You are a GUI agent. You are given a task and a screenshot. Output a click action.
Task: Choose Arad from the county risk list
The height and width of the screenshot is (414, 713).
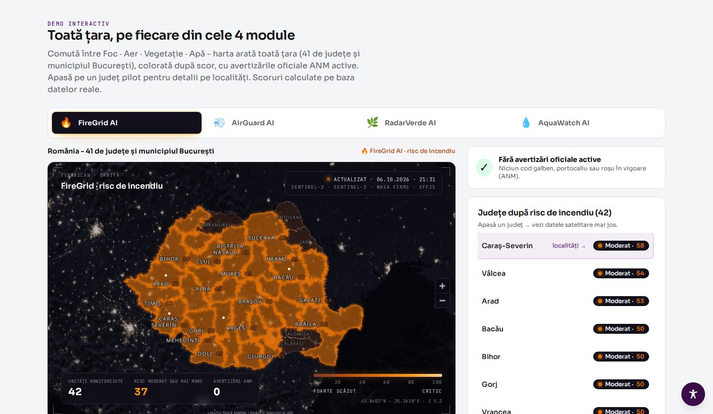pos(565,301)
